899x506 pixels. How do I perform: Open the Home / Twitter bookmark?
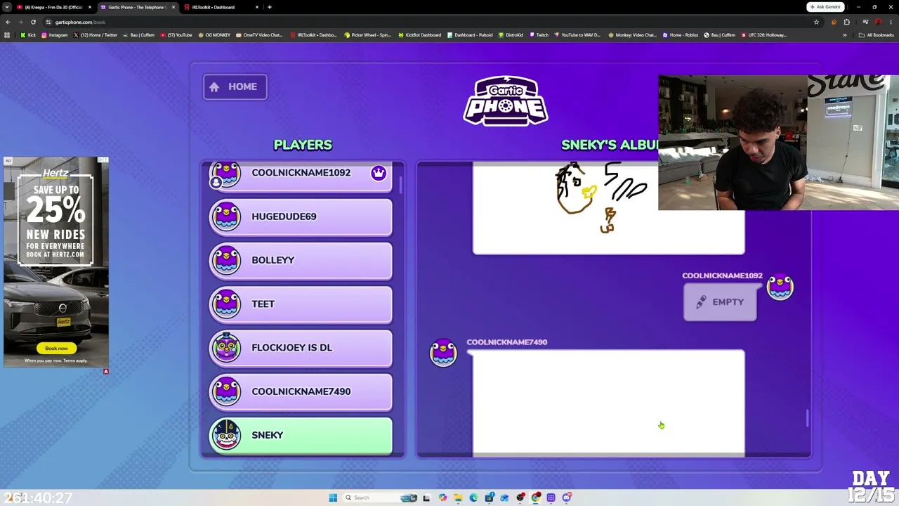point(95,35)
